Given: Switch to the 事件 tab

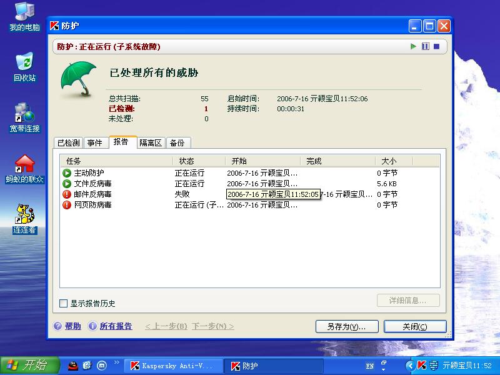Looking at the screenshot, I should (95, 143).
